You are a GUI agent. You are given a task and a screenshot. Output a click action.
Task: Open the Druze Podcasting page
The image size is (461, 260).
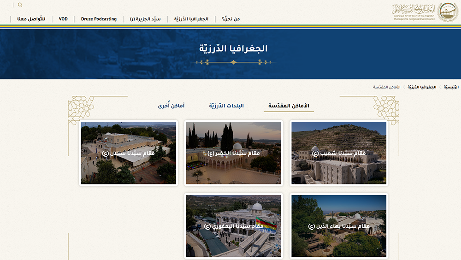[x=99, y=19]
